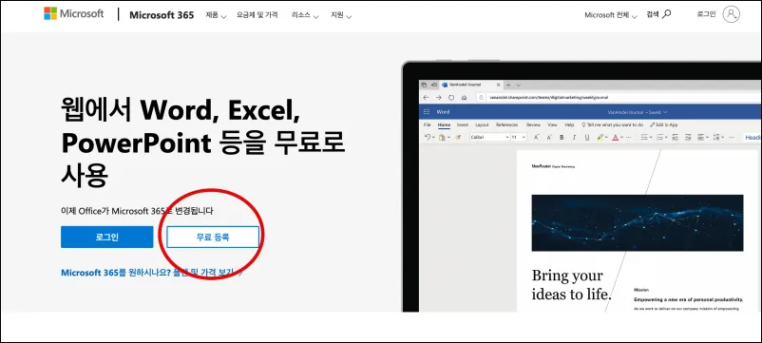762x343 pixels.
Task: Click the Edit in App button
Action: (663, 124)
